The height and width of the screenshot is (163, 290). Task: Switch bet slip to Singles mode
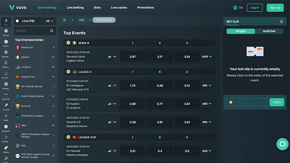241,31
